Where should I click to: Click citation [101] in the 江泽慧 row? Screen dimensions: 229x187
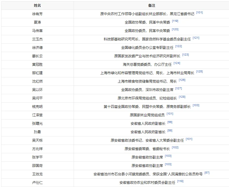click(170, 114)
